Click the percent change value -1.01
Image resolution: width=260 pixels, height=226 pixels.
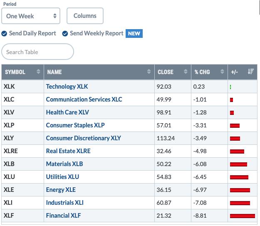[200, 99]
